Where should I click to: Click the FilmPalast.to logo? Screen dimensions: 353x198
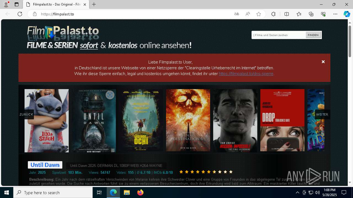pyautogui.click(x=63, y=33)
